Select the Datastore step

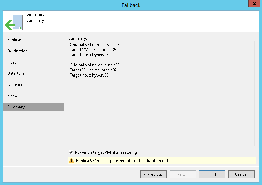coord(16,73)
